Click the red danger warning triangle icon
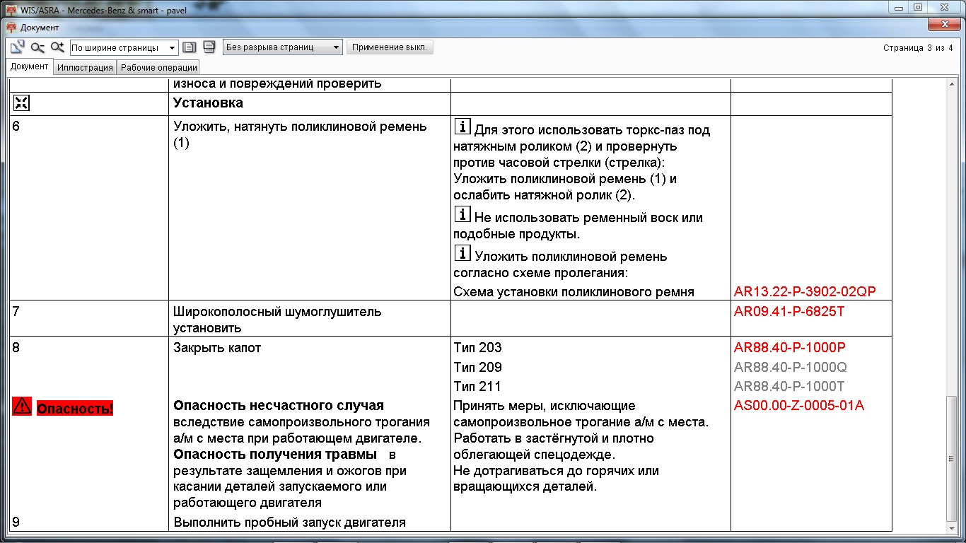This screenshot has height=543, width=966. [22, 407]
